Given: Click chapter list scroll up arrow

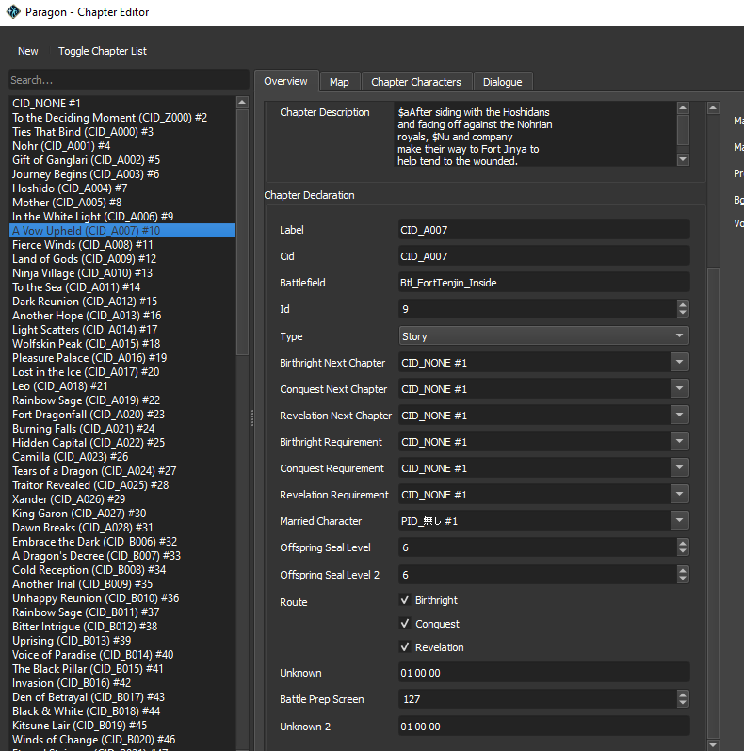Looking at the screenshot, I should pyautogui.click(x=242, y=102).
